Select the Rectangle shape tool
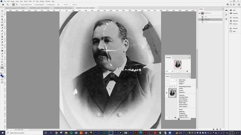 tap(2, 62)
